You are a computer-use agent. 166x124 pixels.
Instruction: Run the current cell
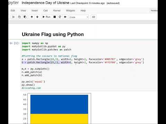(x=47, y=17)
